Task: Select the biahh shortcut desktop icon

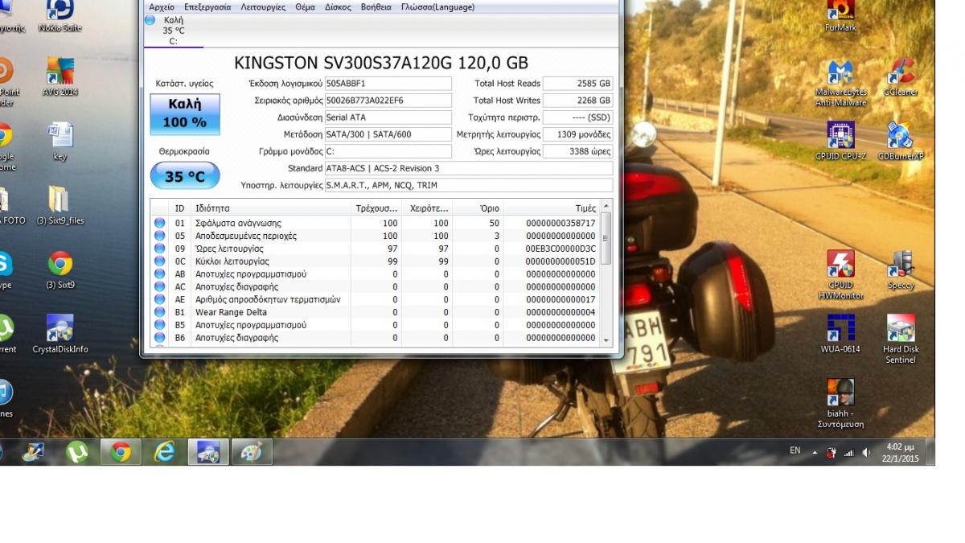Action: (840, 404)
